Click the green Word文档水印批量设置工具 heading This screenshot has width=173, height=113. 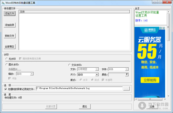[147, 14]
